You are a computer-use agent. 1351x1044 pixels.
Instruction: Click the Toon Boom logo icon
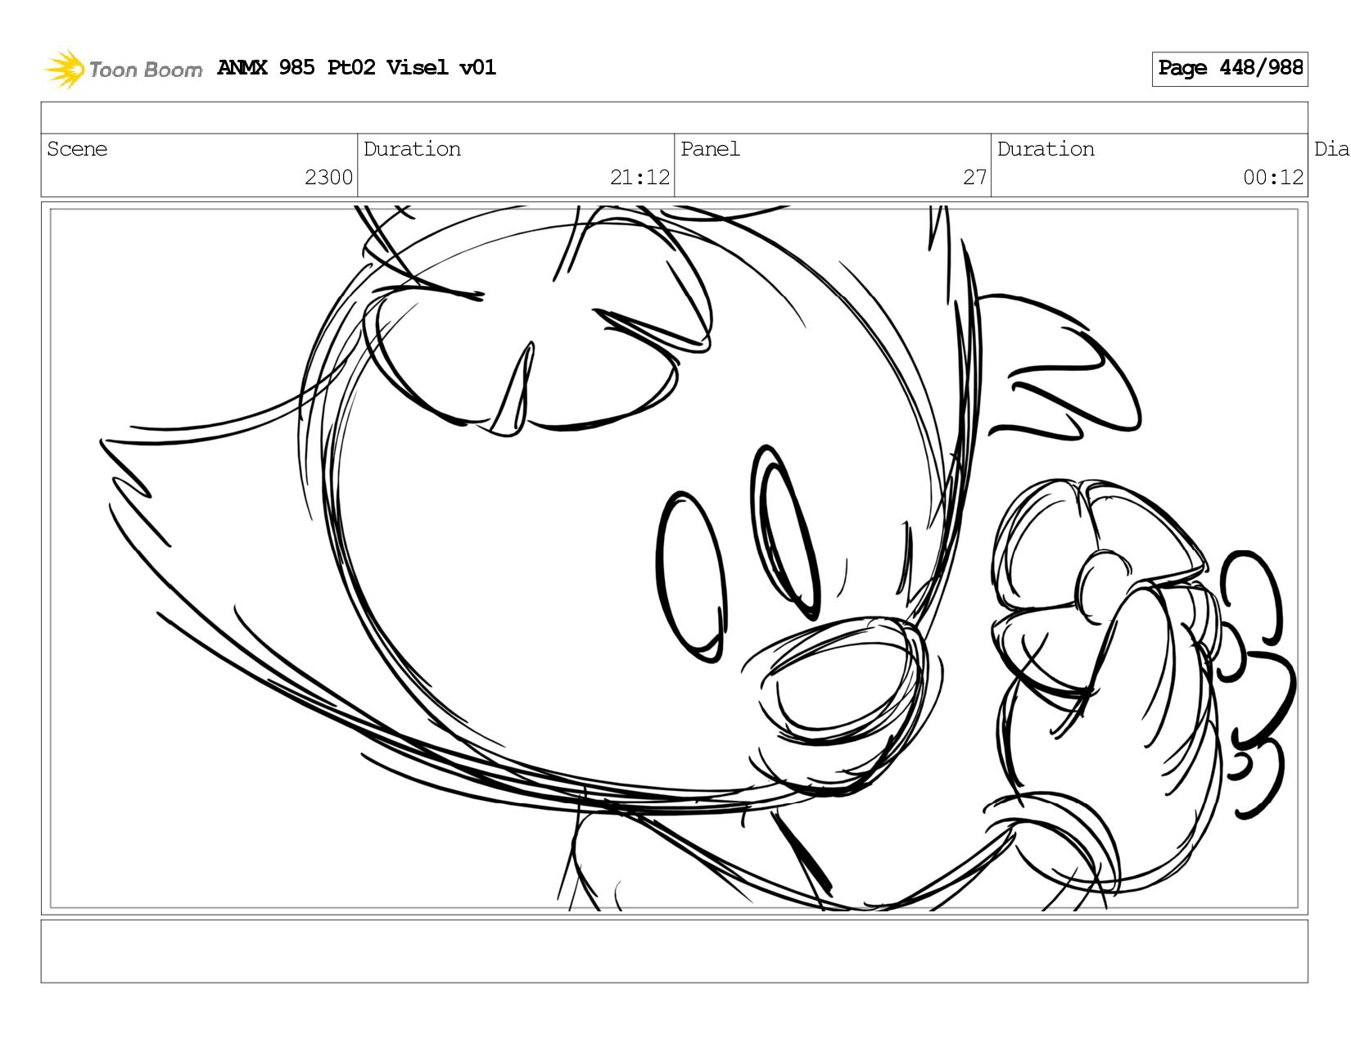tap(65, 69)
